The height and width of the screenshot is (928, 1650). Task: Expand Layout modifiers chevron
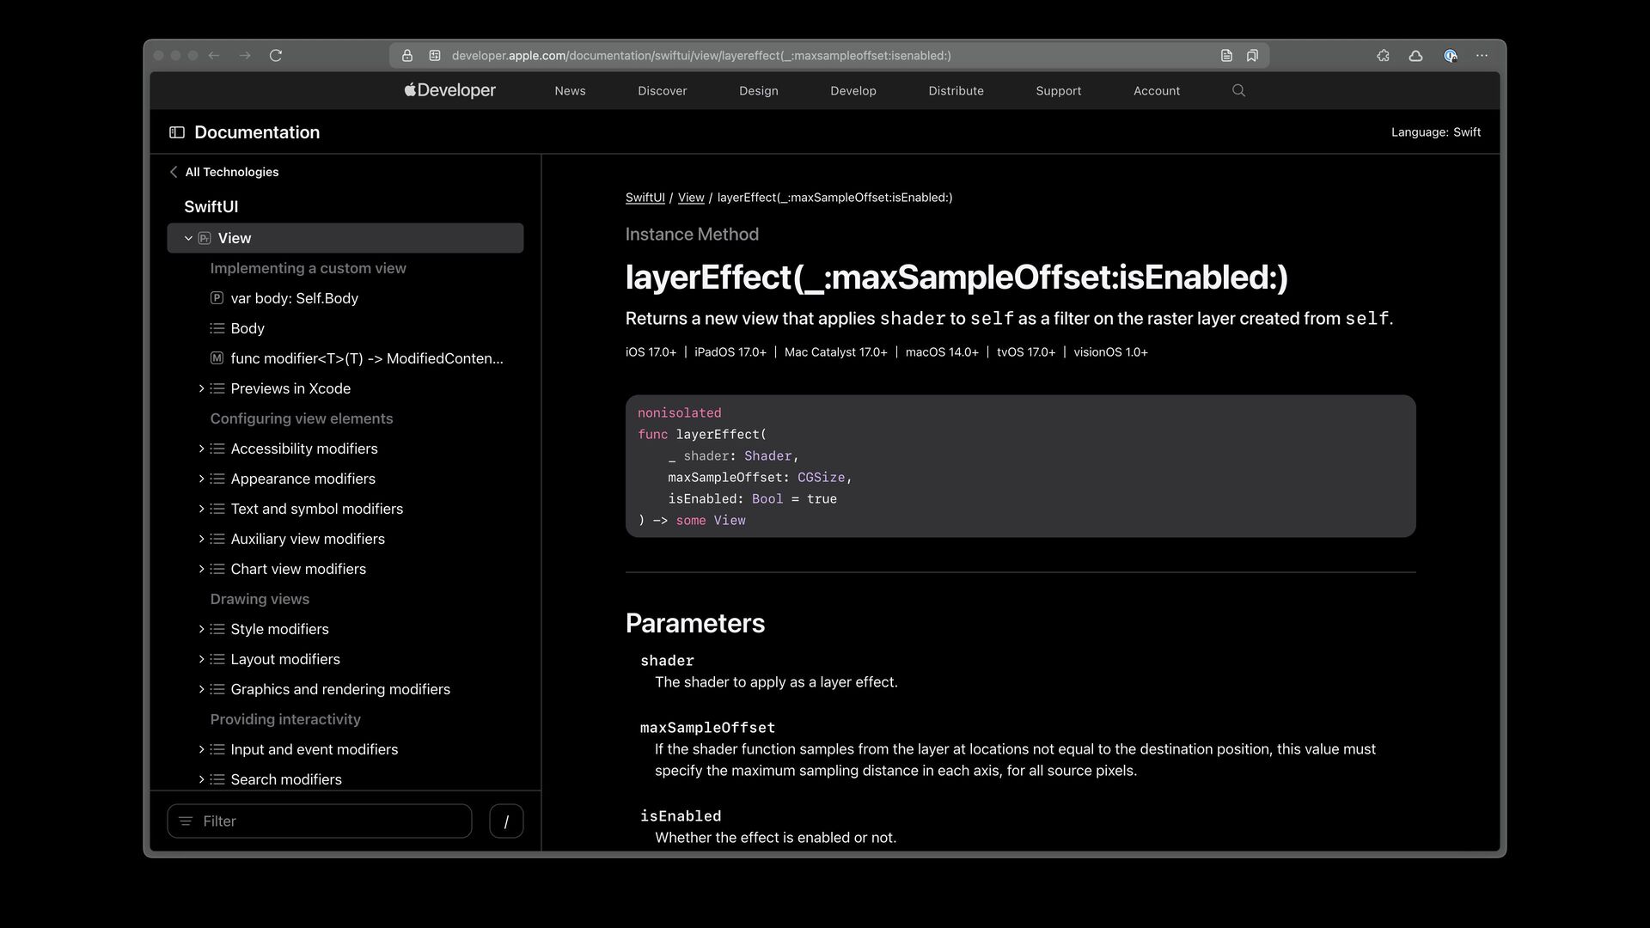tap(201, 659)
